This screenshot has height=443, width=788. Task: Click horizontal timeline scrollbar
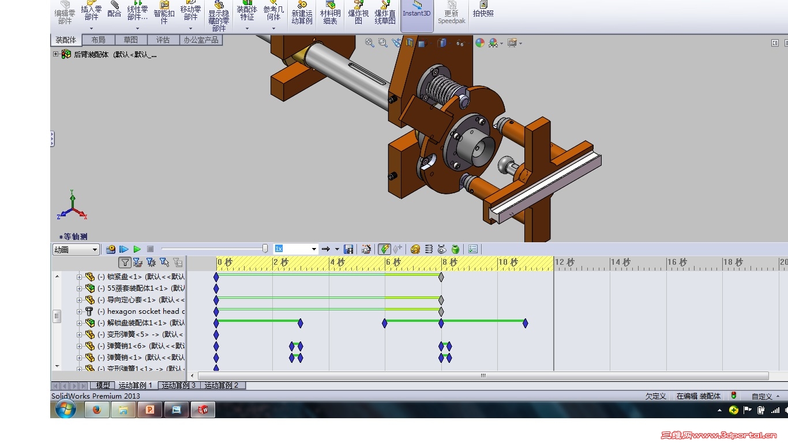pyautogui.click(x=483, y=376)
